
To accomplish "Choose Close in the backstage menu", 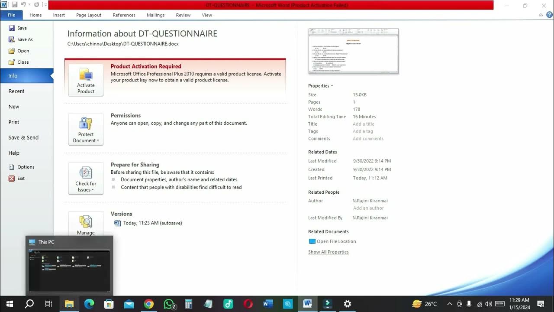I will click(19, 62).
